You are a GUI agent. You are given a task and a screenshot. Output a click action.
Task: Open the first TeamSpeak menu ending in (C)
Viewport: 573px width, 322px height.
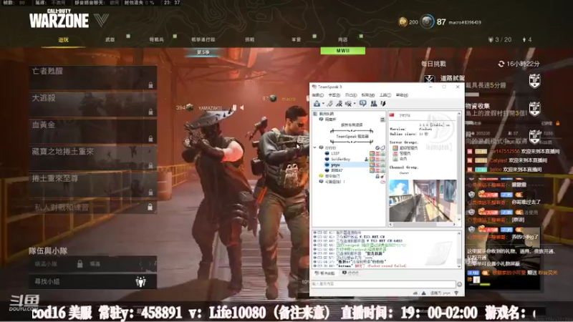pyautogui.click(x=317, y=95)
